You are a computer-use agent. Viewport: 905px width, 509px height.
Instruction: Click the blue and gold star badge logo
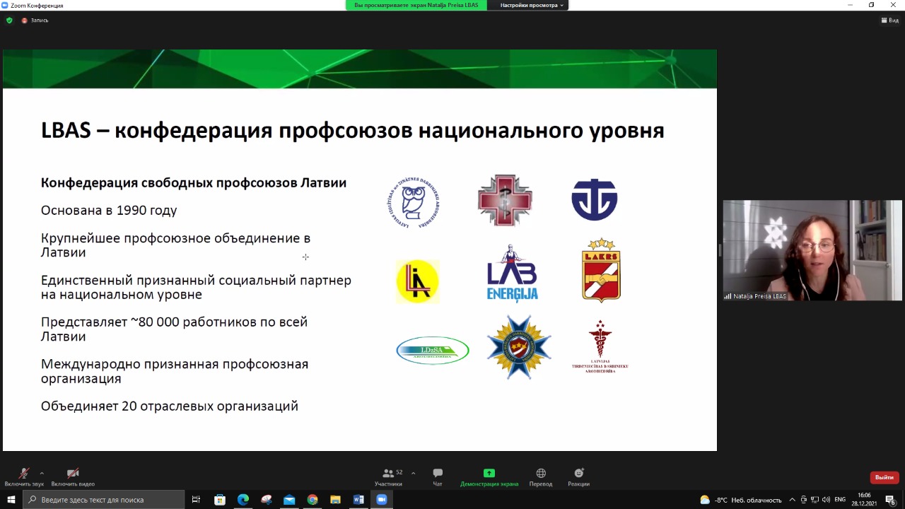[519, 347]
